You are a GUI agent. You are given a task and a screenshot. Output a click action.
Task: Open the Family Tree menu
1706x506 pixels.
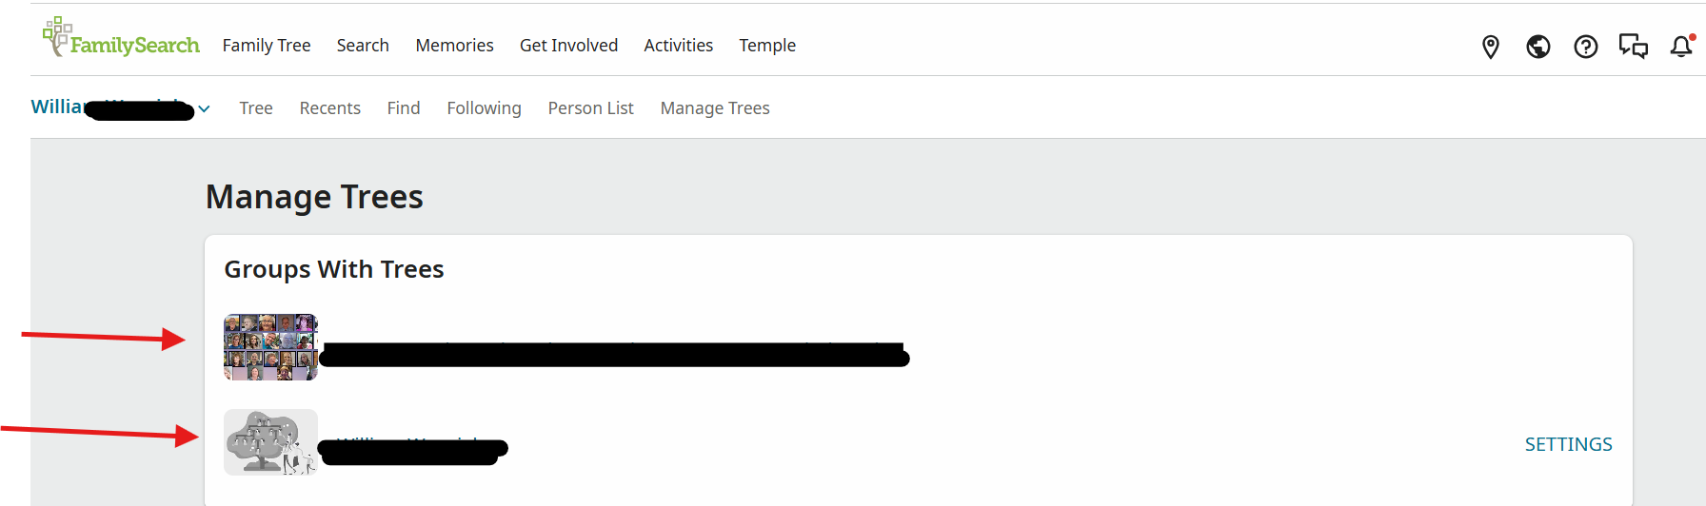coord(267,46)
